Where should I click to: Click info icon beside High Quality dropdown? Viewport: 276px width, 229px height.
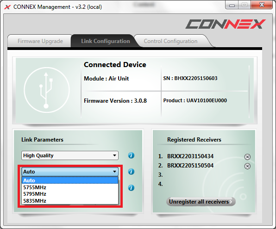(131, 155)
